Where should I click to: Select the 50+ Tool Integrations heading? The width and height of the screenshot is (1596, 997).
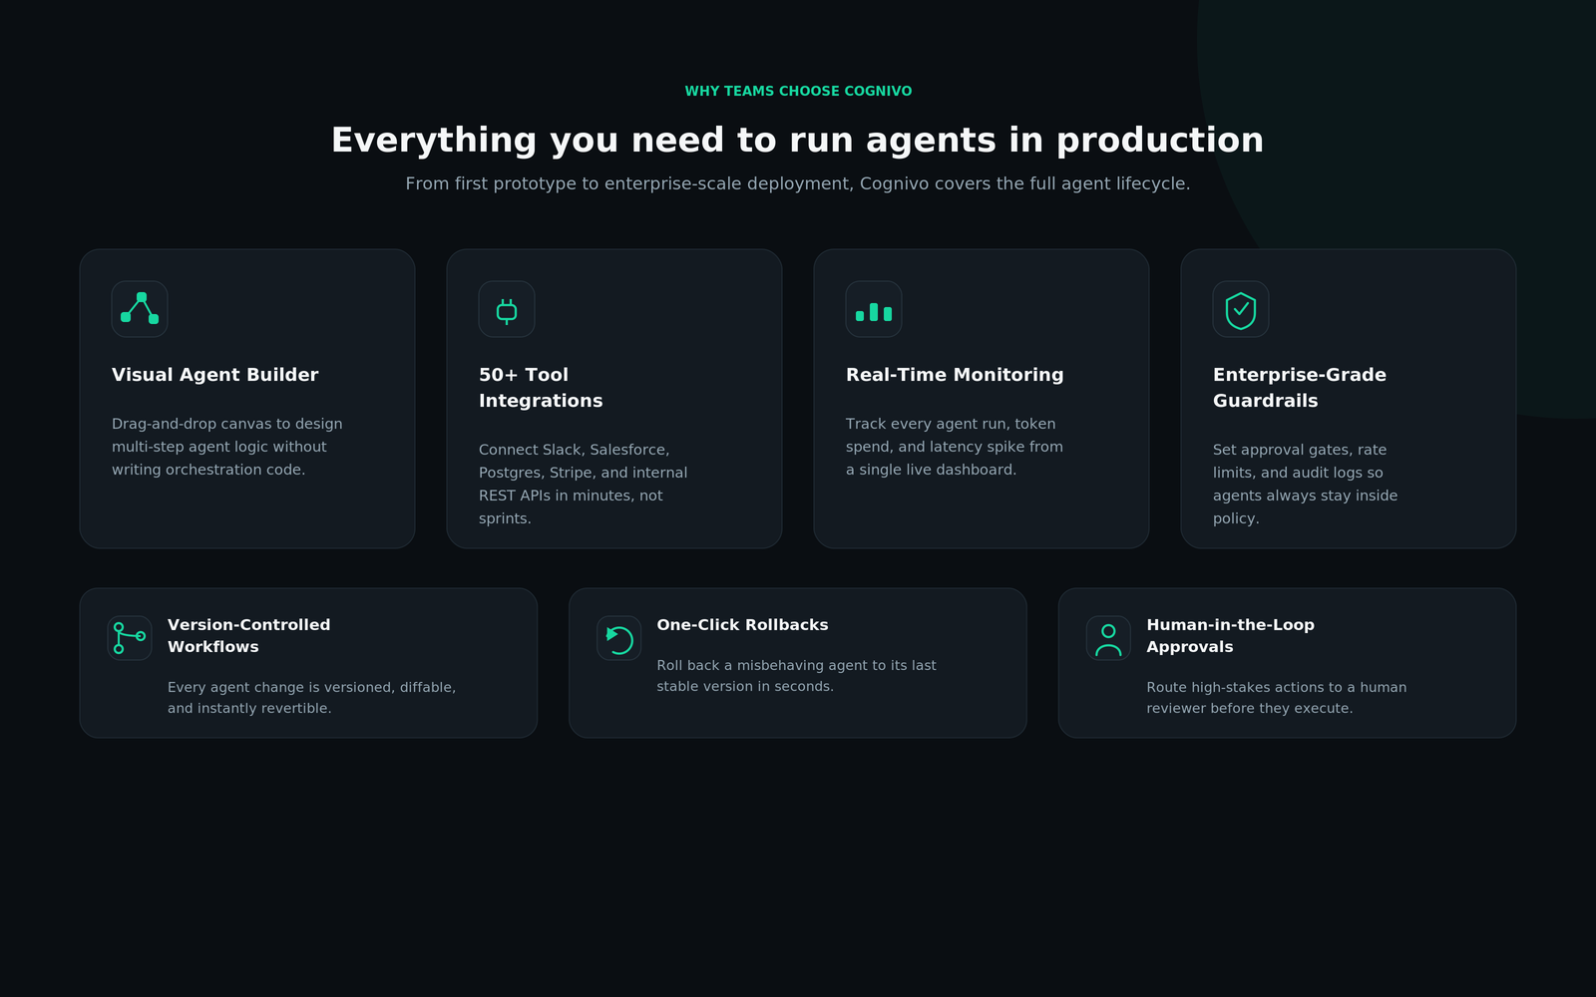coord(541,388)
